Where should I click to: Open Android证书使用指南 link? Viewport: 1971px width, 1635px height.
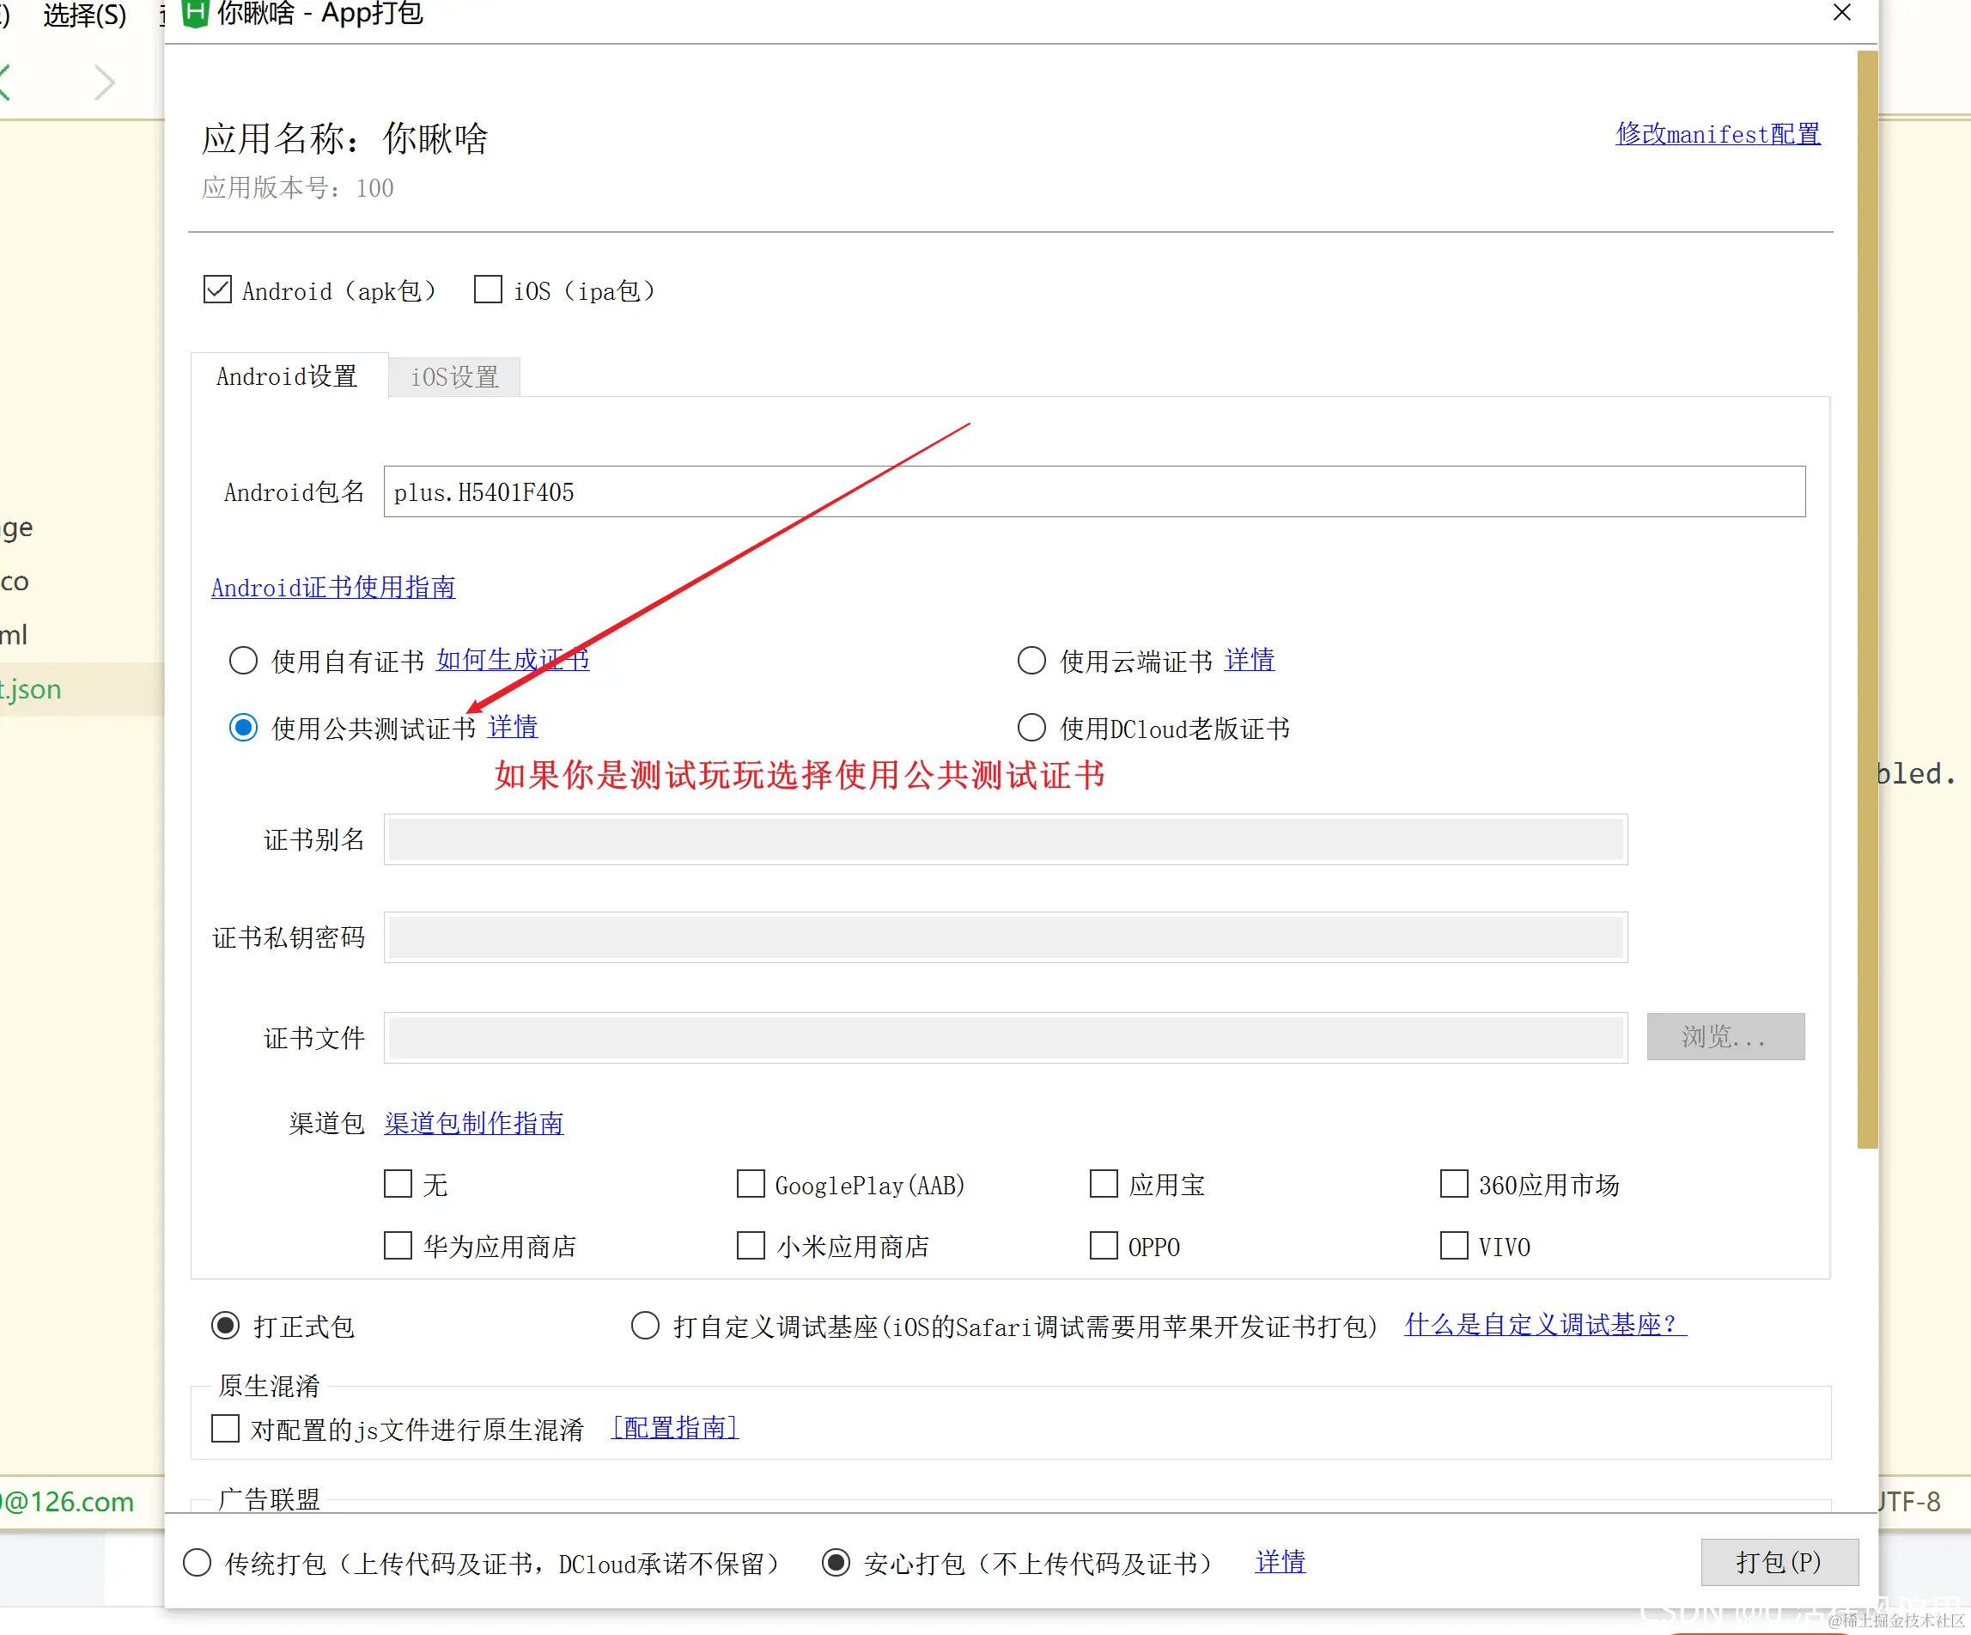(333, 588)
